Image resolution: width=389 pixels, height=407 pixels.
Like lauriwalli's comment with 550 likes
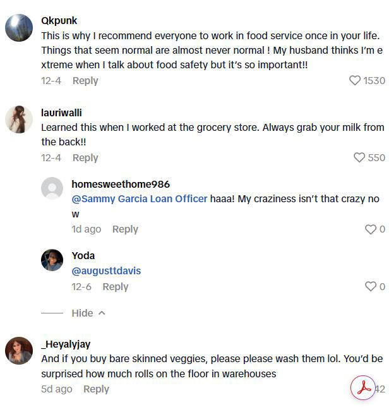pyautogui.click(x=359, y=158)
